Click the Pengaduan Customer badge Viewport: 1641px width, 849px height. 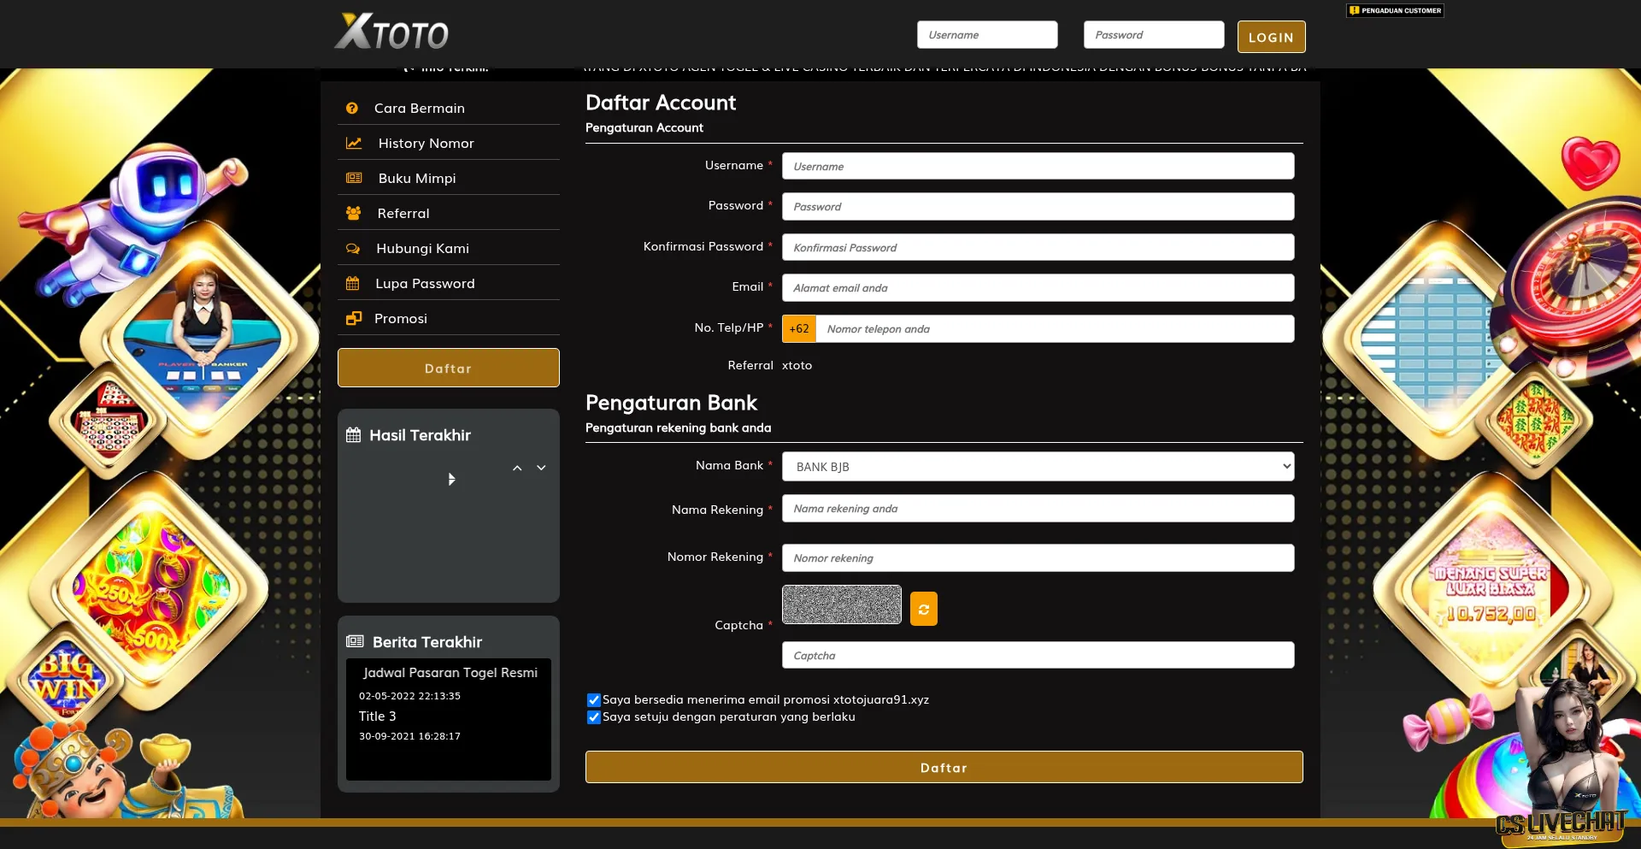pyautogui.click(x=1395, y=11)
